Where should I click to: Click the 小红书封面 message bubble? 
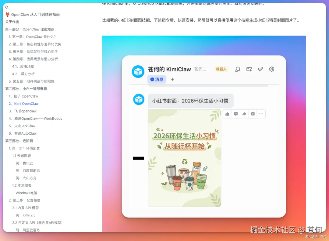coord(191,100)
